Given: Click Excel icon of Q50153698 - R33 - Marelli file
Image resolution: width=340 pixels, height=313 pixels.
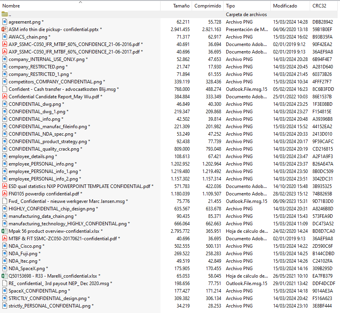Looking at the screenshot, I should click(x=5, y=276).
